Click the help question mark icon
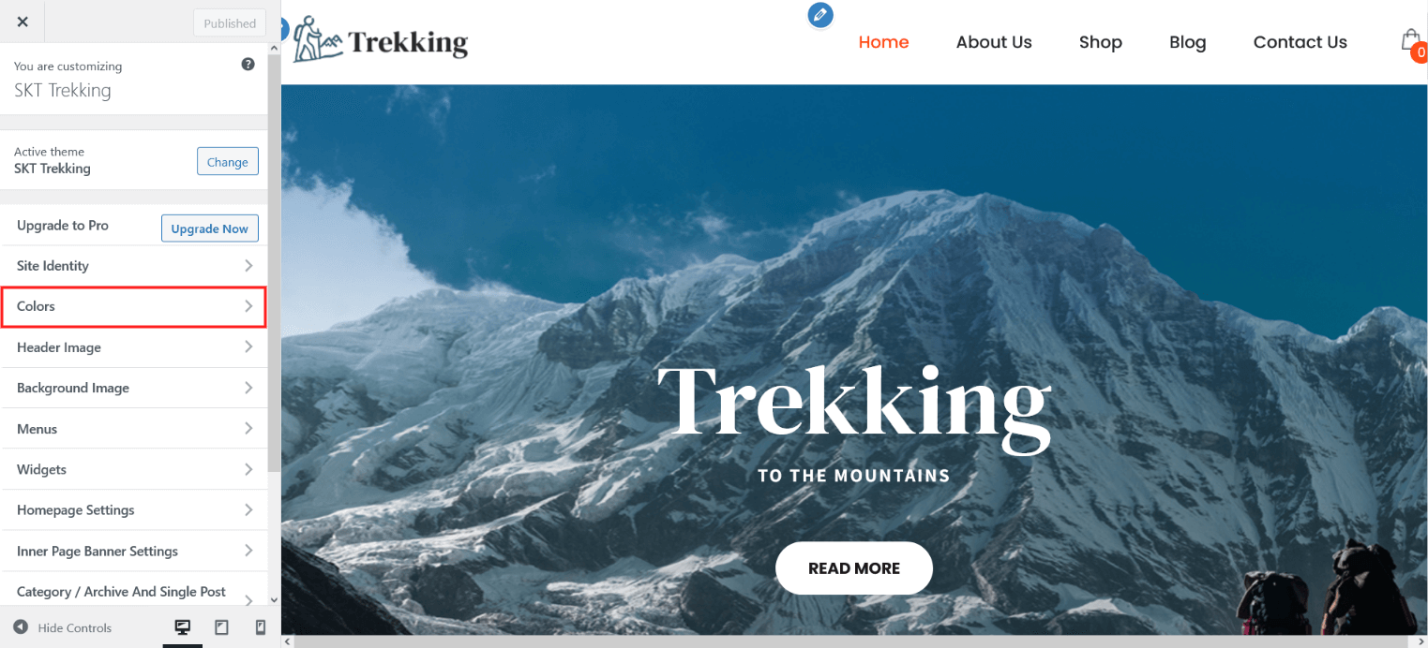Viewport: 1428px width, 648px height. 248,65
